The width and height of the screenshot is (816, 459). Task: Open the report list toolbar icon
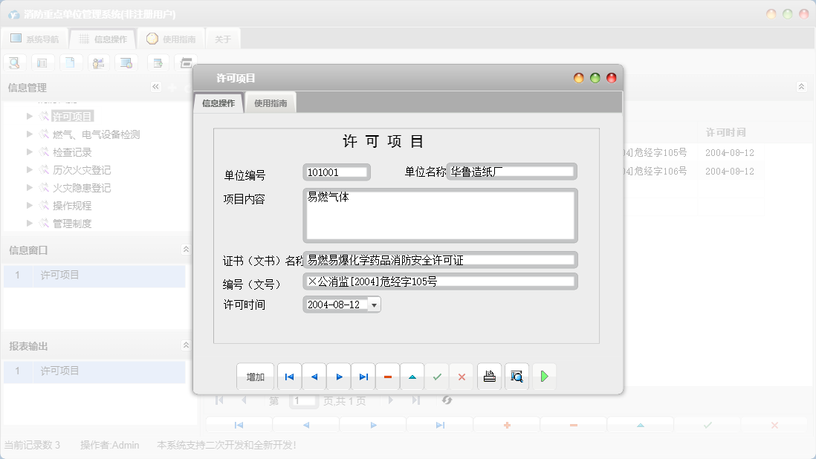point(42,62)
